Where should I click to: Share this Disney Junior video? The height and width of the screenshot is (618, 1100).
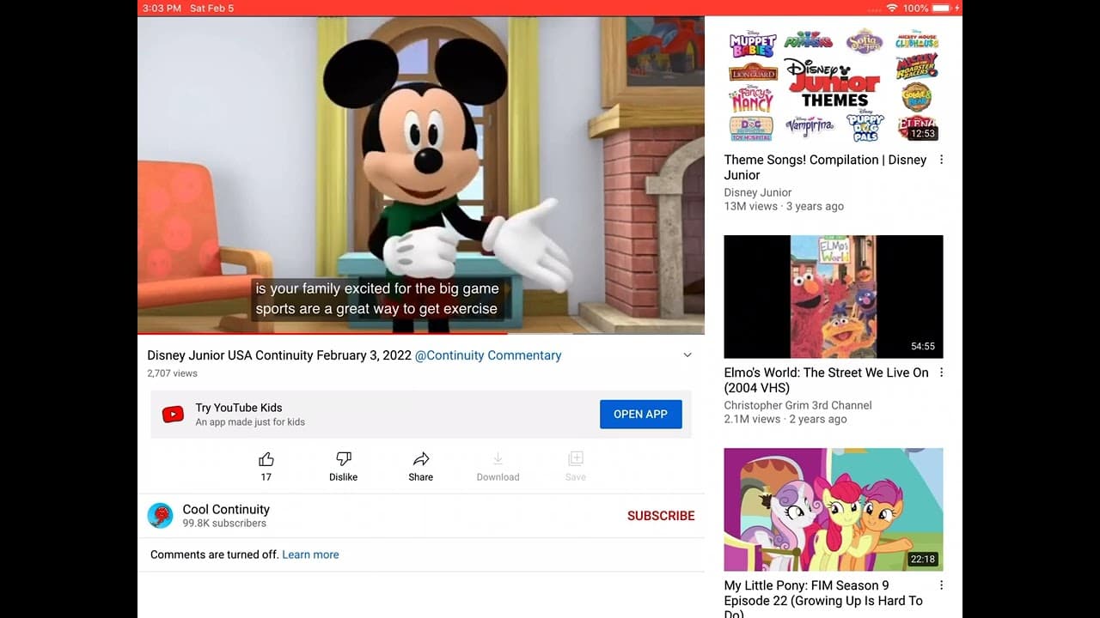click(421, 459)
